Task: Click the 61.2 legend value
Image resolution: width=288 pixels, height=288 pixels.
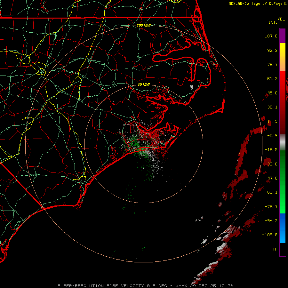Action: pos(272,79)
